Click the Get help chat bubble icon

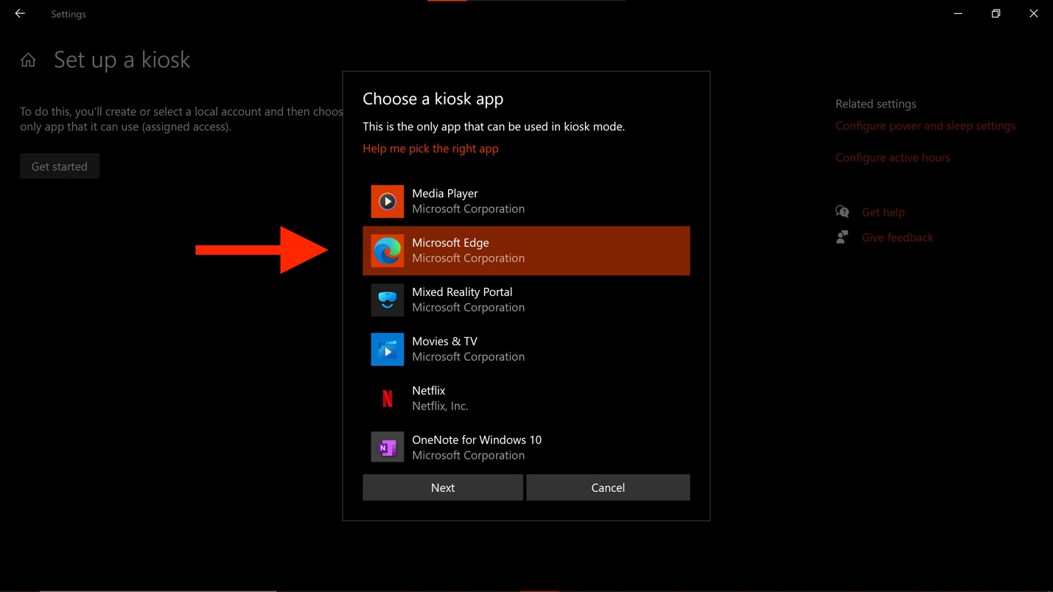pyautogui.click(x=842, y=212)
